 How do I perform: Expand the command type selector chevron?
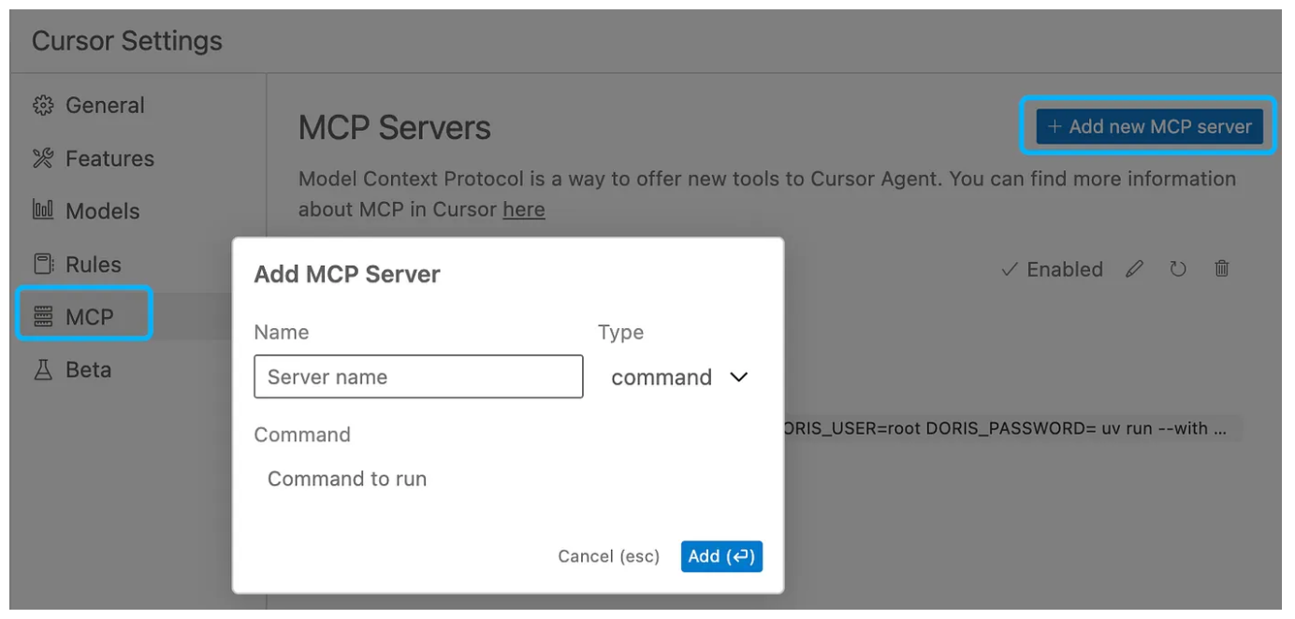[x=737, y=377]
